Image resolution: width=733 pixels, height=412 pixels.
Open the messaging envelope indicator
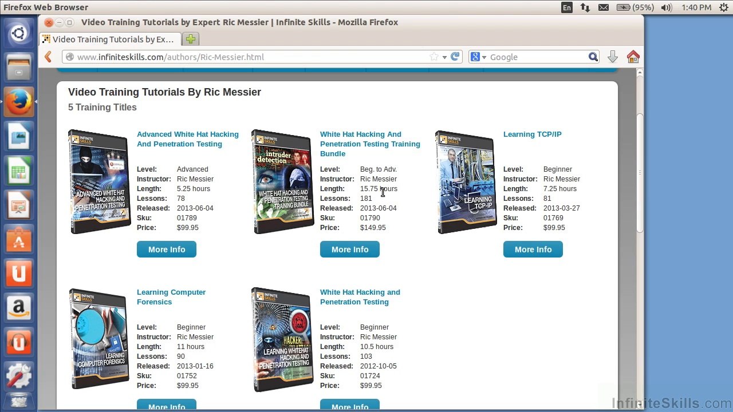[x=603, y=7]
